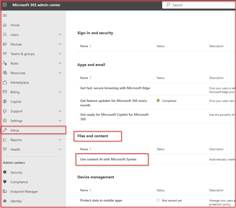Open Reports in the navigation menu
Viewport: 236px width, 208px height.
(x=16, y=140)
